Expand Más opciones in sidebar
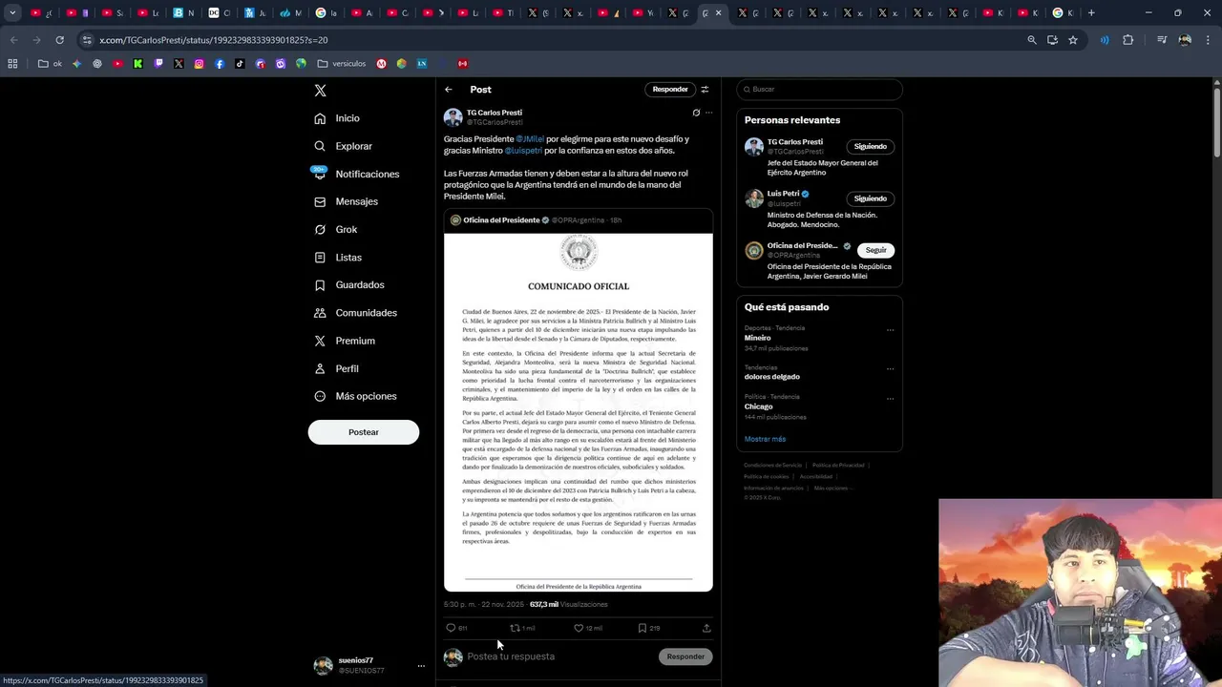This screenshot has width=1222, height=687. pos(355,396)
